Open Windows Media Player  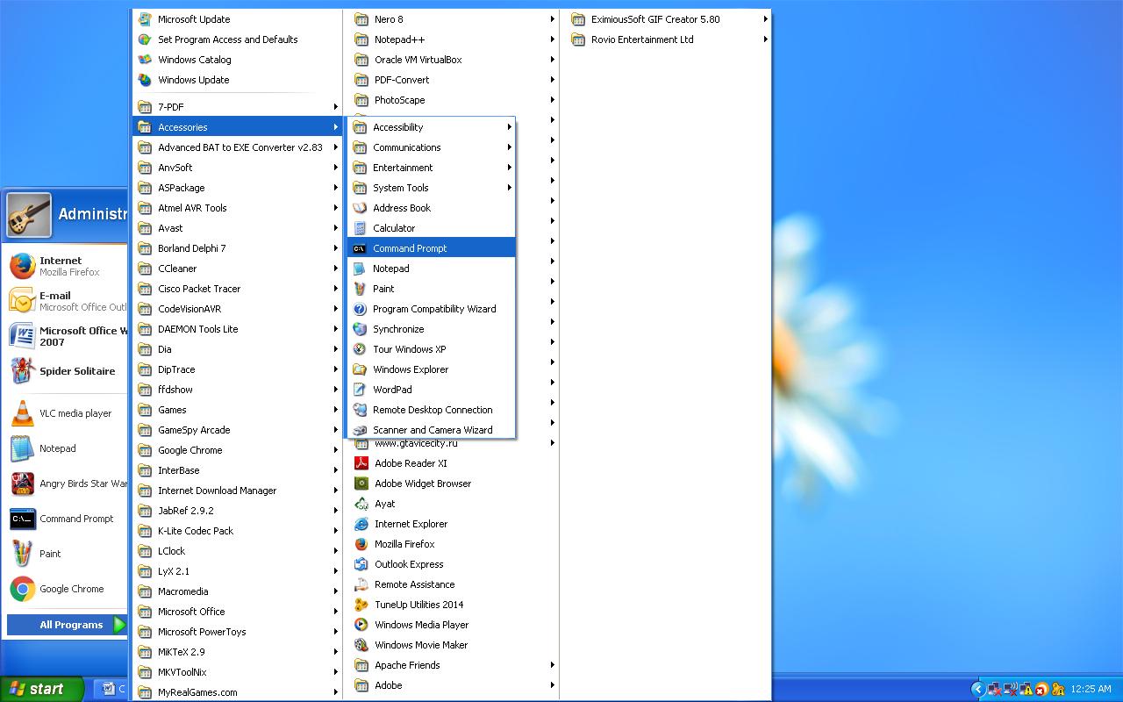(453, 625)
